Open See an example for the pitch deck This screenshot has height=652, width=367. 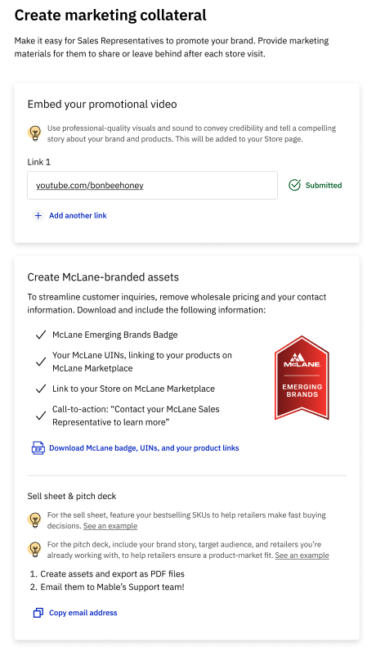302,555
